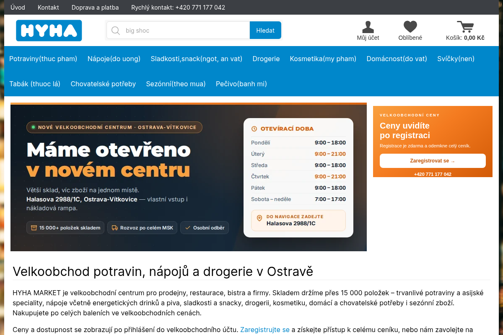Viewport: 503px width, 335px height.
Task: Click the box icon for 15 000+ položek
Action: [x=34, y=228]
